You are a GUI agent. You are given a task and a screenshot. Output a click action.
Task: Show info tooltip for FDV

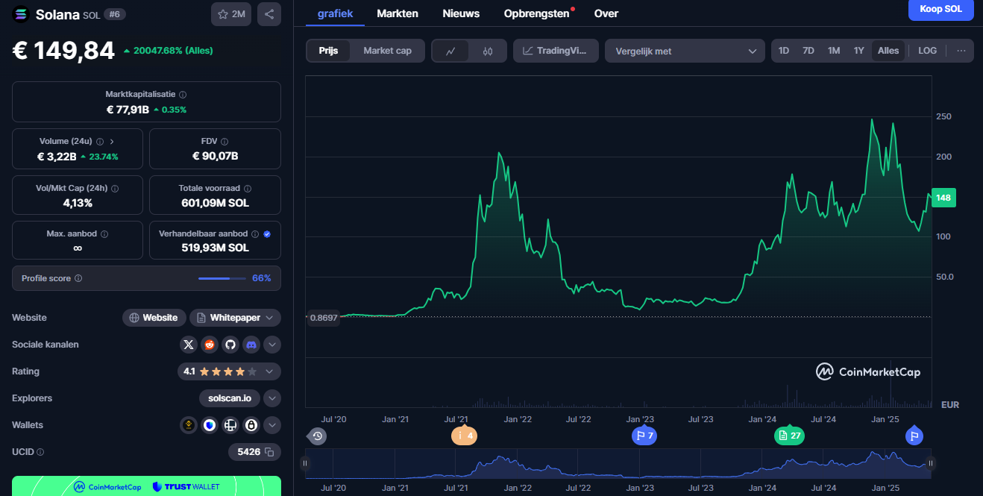224,142
